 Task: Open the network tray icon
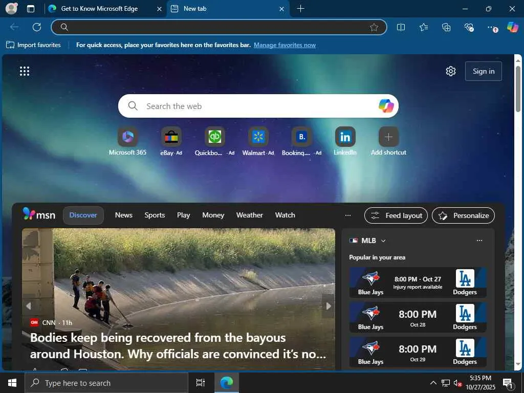tap(446, 383)
